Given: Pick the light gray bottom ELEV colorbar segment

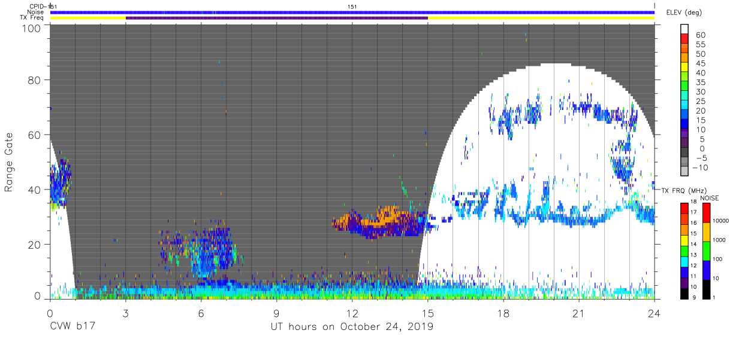Looking at the screenshot, I should (x=684, y=172).
